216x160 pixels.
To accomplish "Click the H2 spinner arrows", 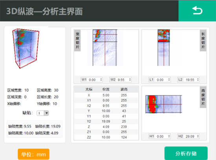I will pyautogui.click(x=198, y=136).
